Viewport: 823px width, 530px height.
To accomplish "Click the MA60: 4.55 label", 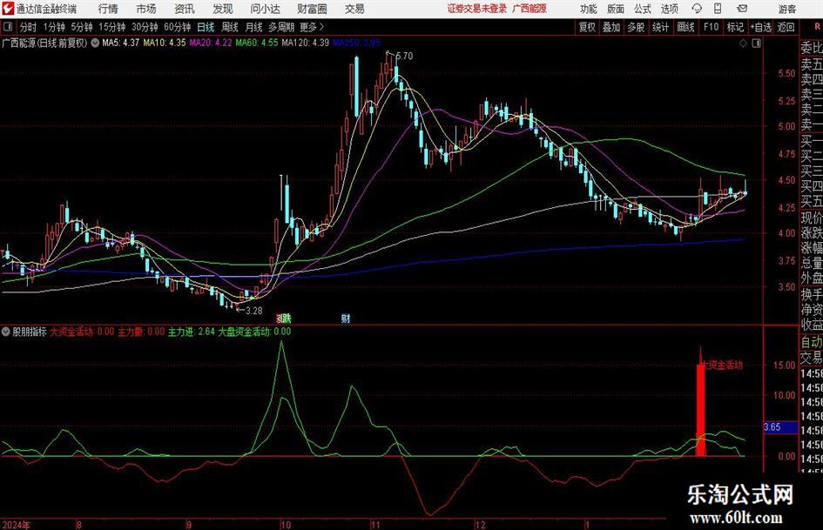I will pos(257,43).
